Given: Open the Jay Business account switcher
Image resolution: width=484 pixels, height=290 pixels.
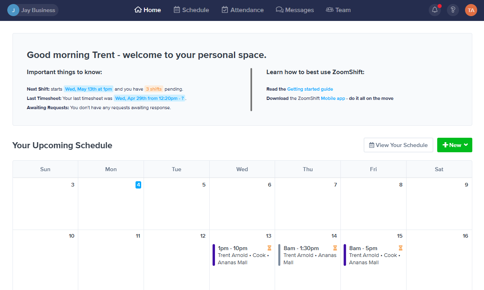Looking at the screenshot, I should pyautogui.click(x=33, y=10).
